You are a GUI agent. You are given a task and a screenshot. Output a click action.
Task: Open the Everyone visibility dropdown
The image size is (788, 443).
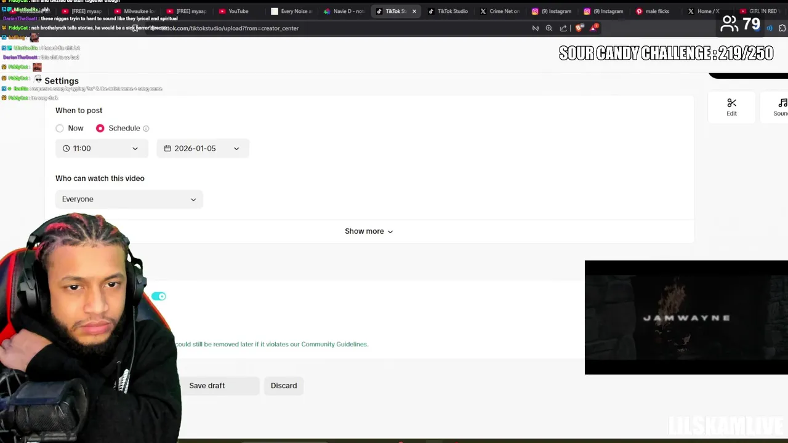click(129, 199)
